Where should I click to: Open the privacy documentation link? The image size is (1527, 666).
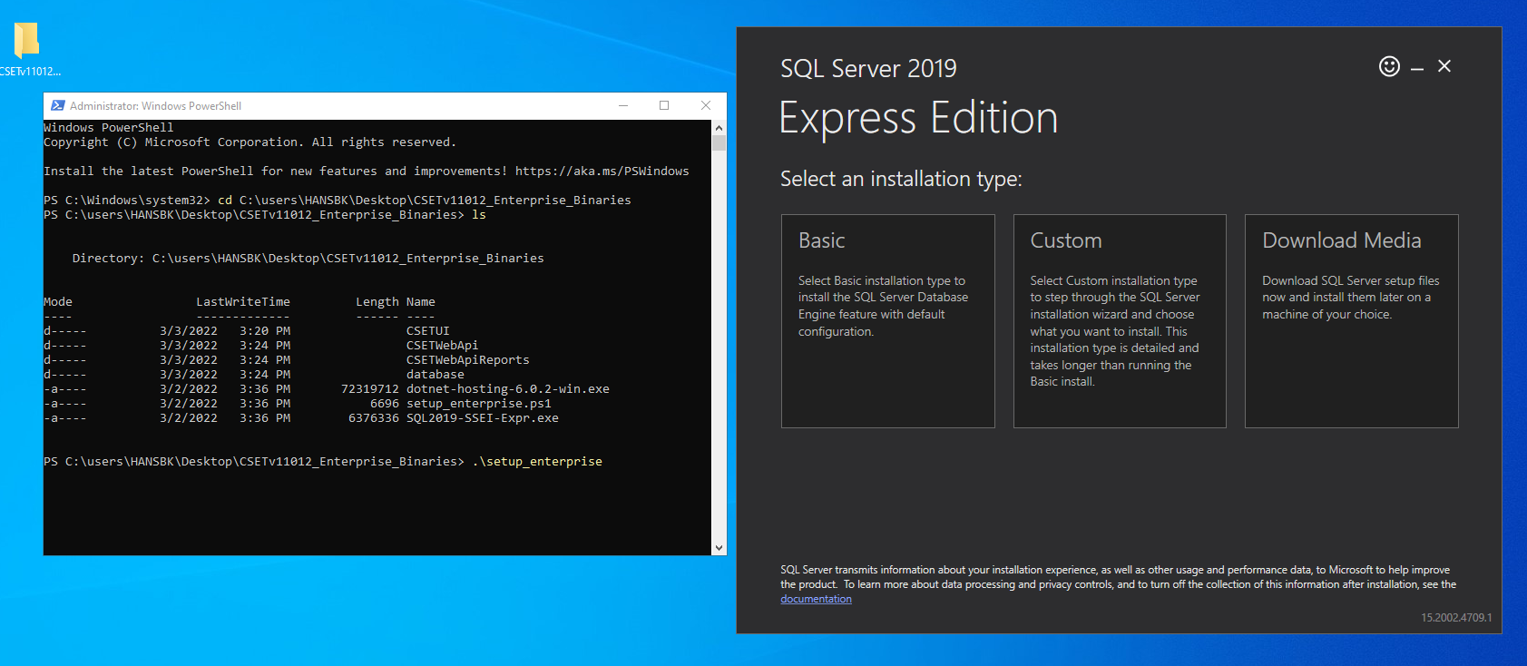click(816, 599)
